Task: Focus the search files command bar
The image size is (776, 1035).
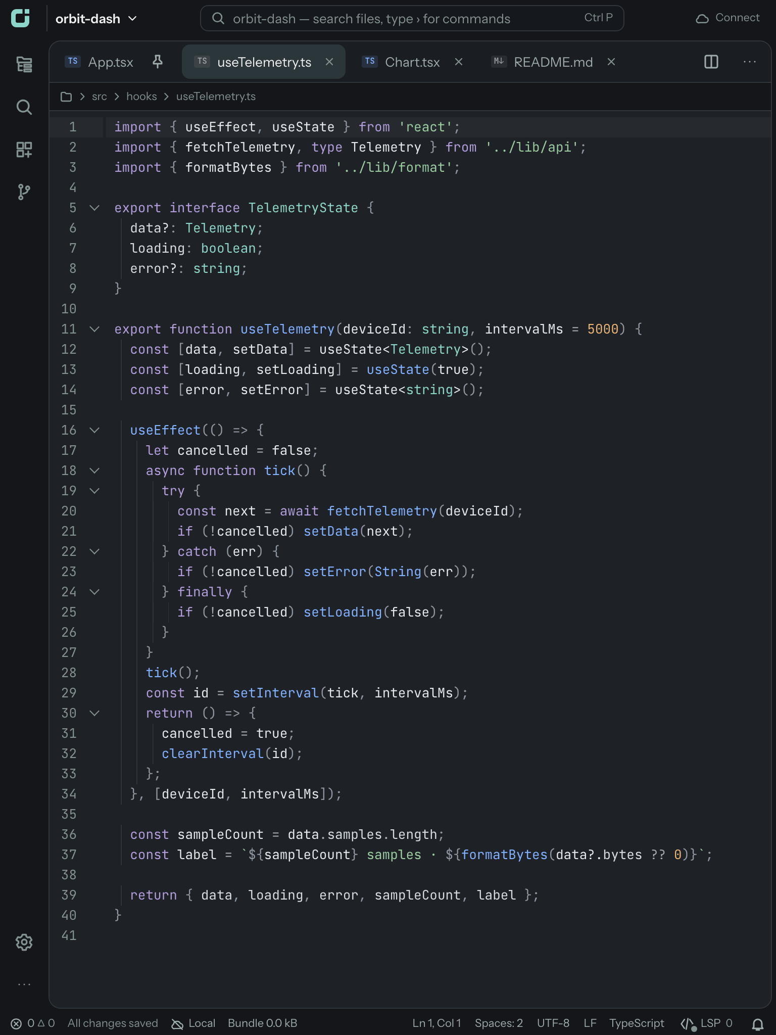Action: (412, 18)
